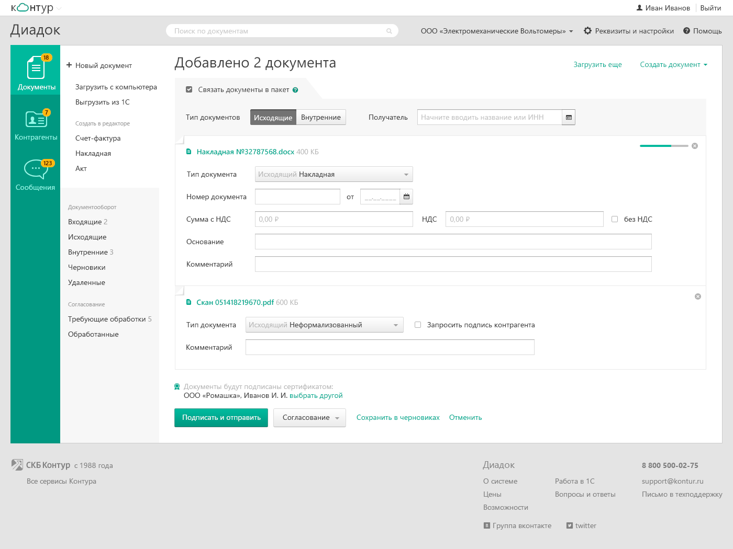
Task: Remove the Накладная №32787568.docx upload
Action: (x=695, y=146)
